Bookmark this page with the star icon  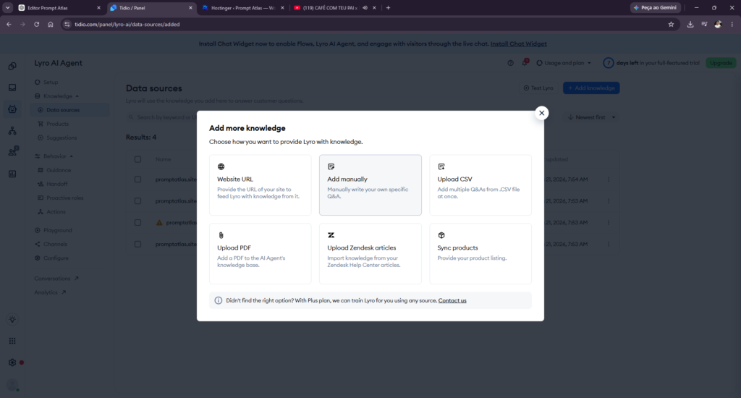point(671,25)
